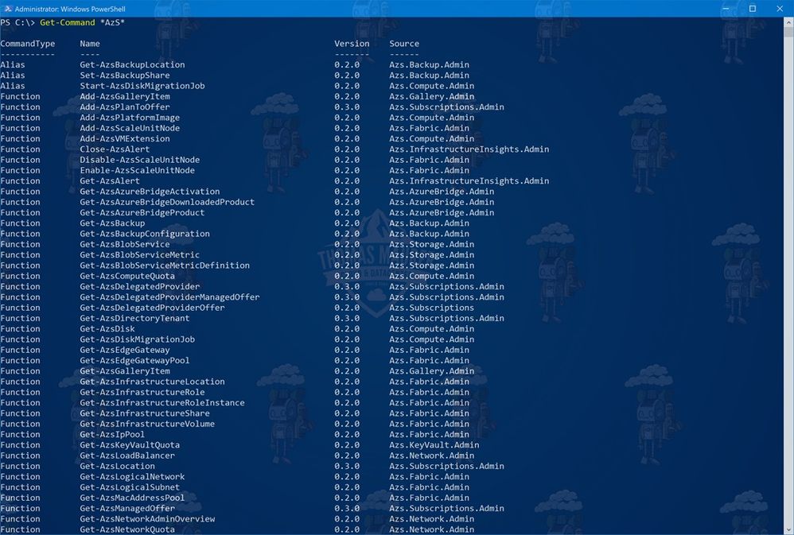This screenshot has width=794, height=535.
Task: Click Get-AzsBlobServiceMetricDefinition function name
Action: [165, 266]
